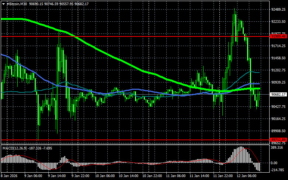Select the red MACD signal line peak
This screenshot has width=288, height=180.
(246, 148)
